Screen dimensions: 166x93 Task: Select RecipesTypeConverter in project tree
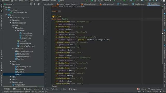tap(27, 46)
